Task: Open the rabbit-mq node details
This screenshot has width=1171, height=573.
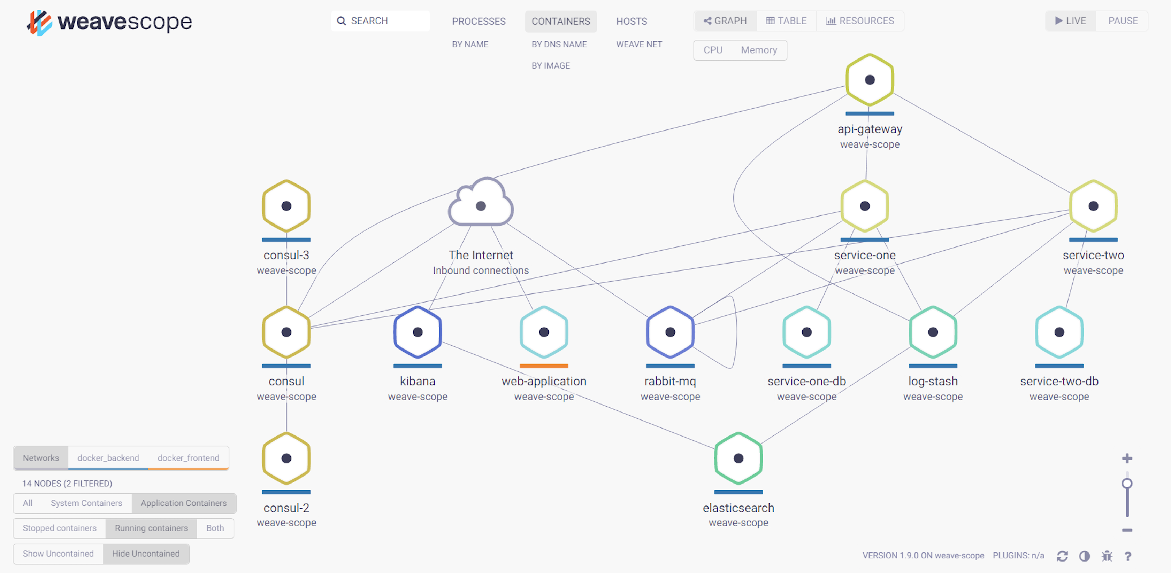Action: click(670, 332)
